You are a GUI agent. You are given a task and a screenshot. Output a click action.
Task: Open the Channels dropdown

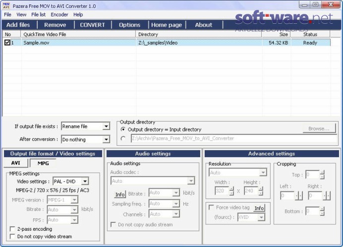pos(176,214)
